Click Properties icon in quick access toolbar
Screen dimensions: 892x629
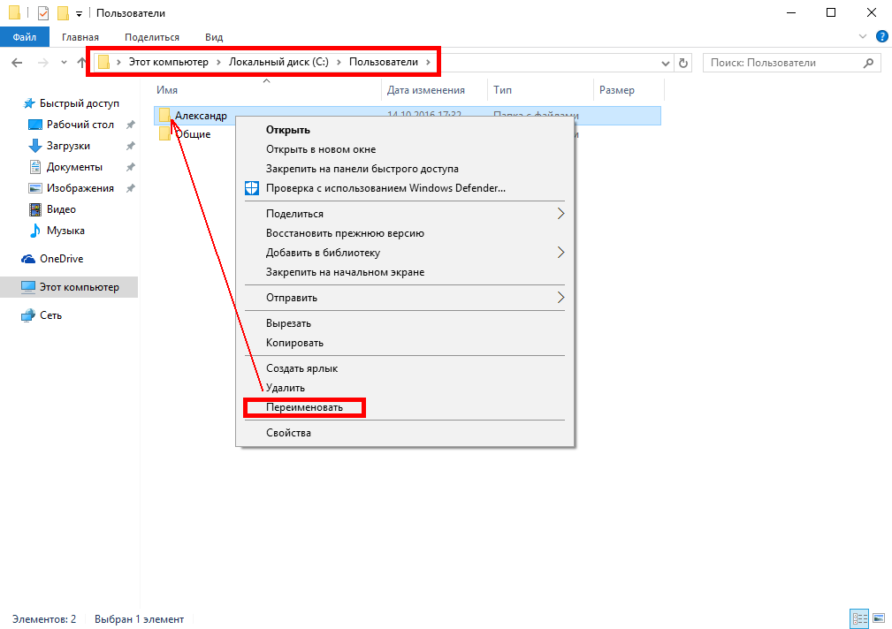[43, 13]
